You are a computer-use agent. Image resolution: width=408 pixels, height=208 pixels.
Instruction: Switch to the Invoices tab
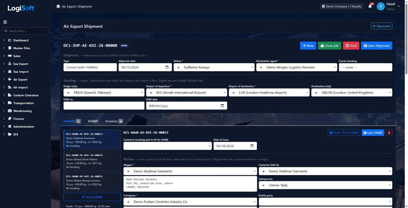point(114,121)
